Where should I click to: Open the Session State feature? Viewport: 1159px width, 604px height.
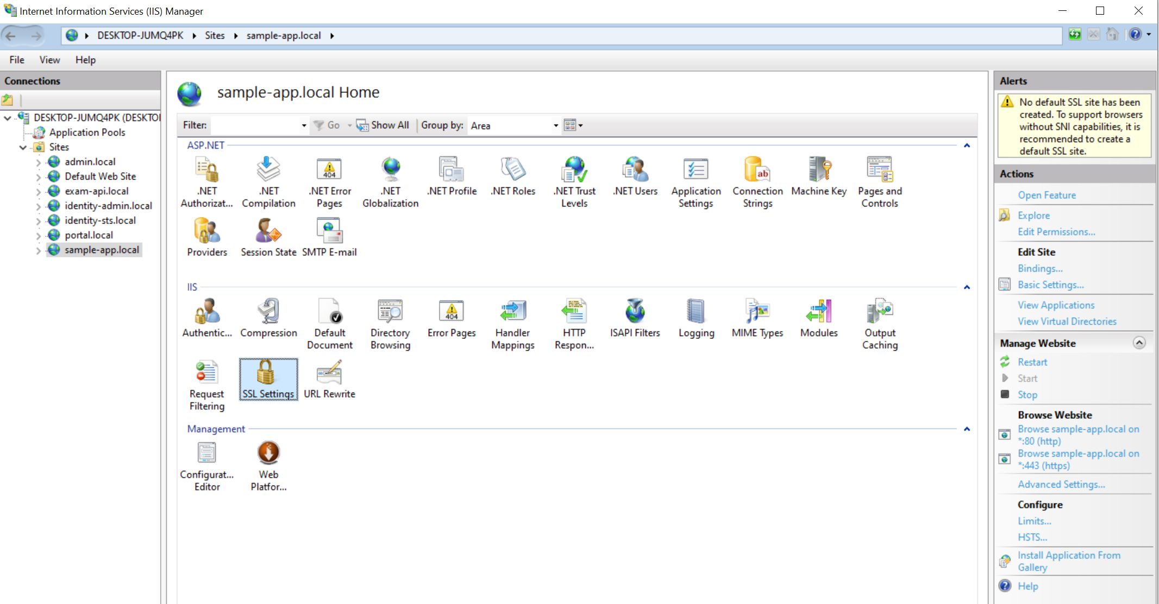tap(268, 237)
